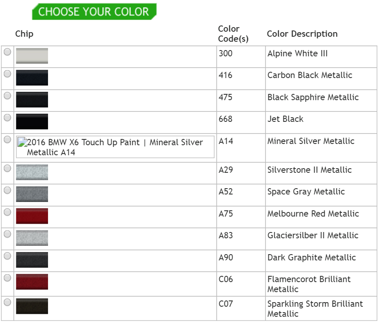384x323 pixels.
Task: Click the Melbourne Red Metallic color chip
Action: 32,216
